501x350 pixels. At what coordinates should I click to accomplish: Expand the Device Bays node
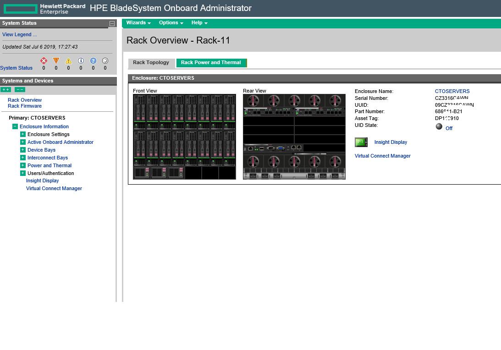[22, 150]
